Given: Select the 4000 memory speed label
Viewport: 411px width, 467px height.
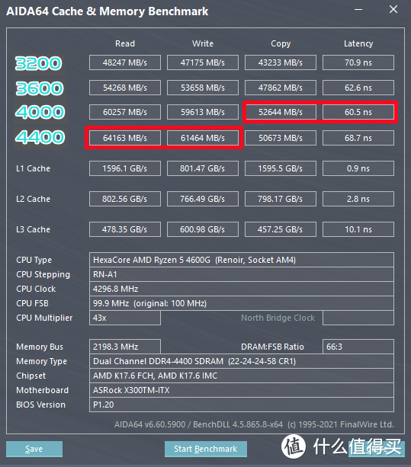Looking at the screenshot, I should click(x=40, y=112).
